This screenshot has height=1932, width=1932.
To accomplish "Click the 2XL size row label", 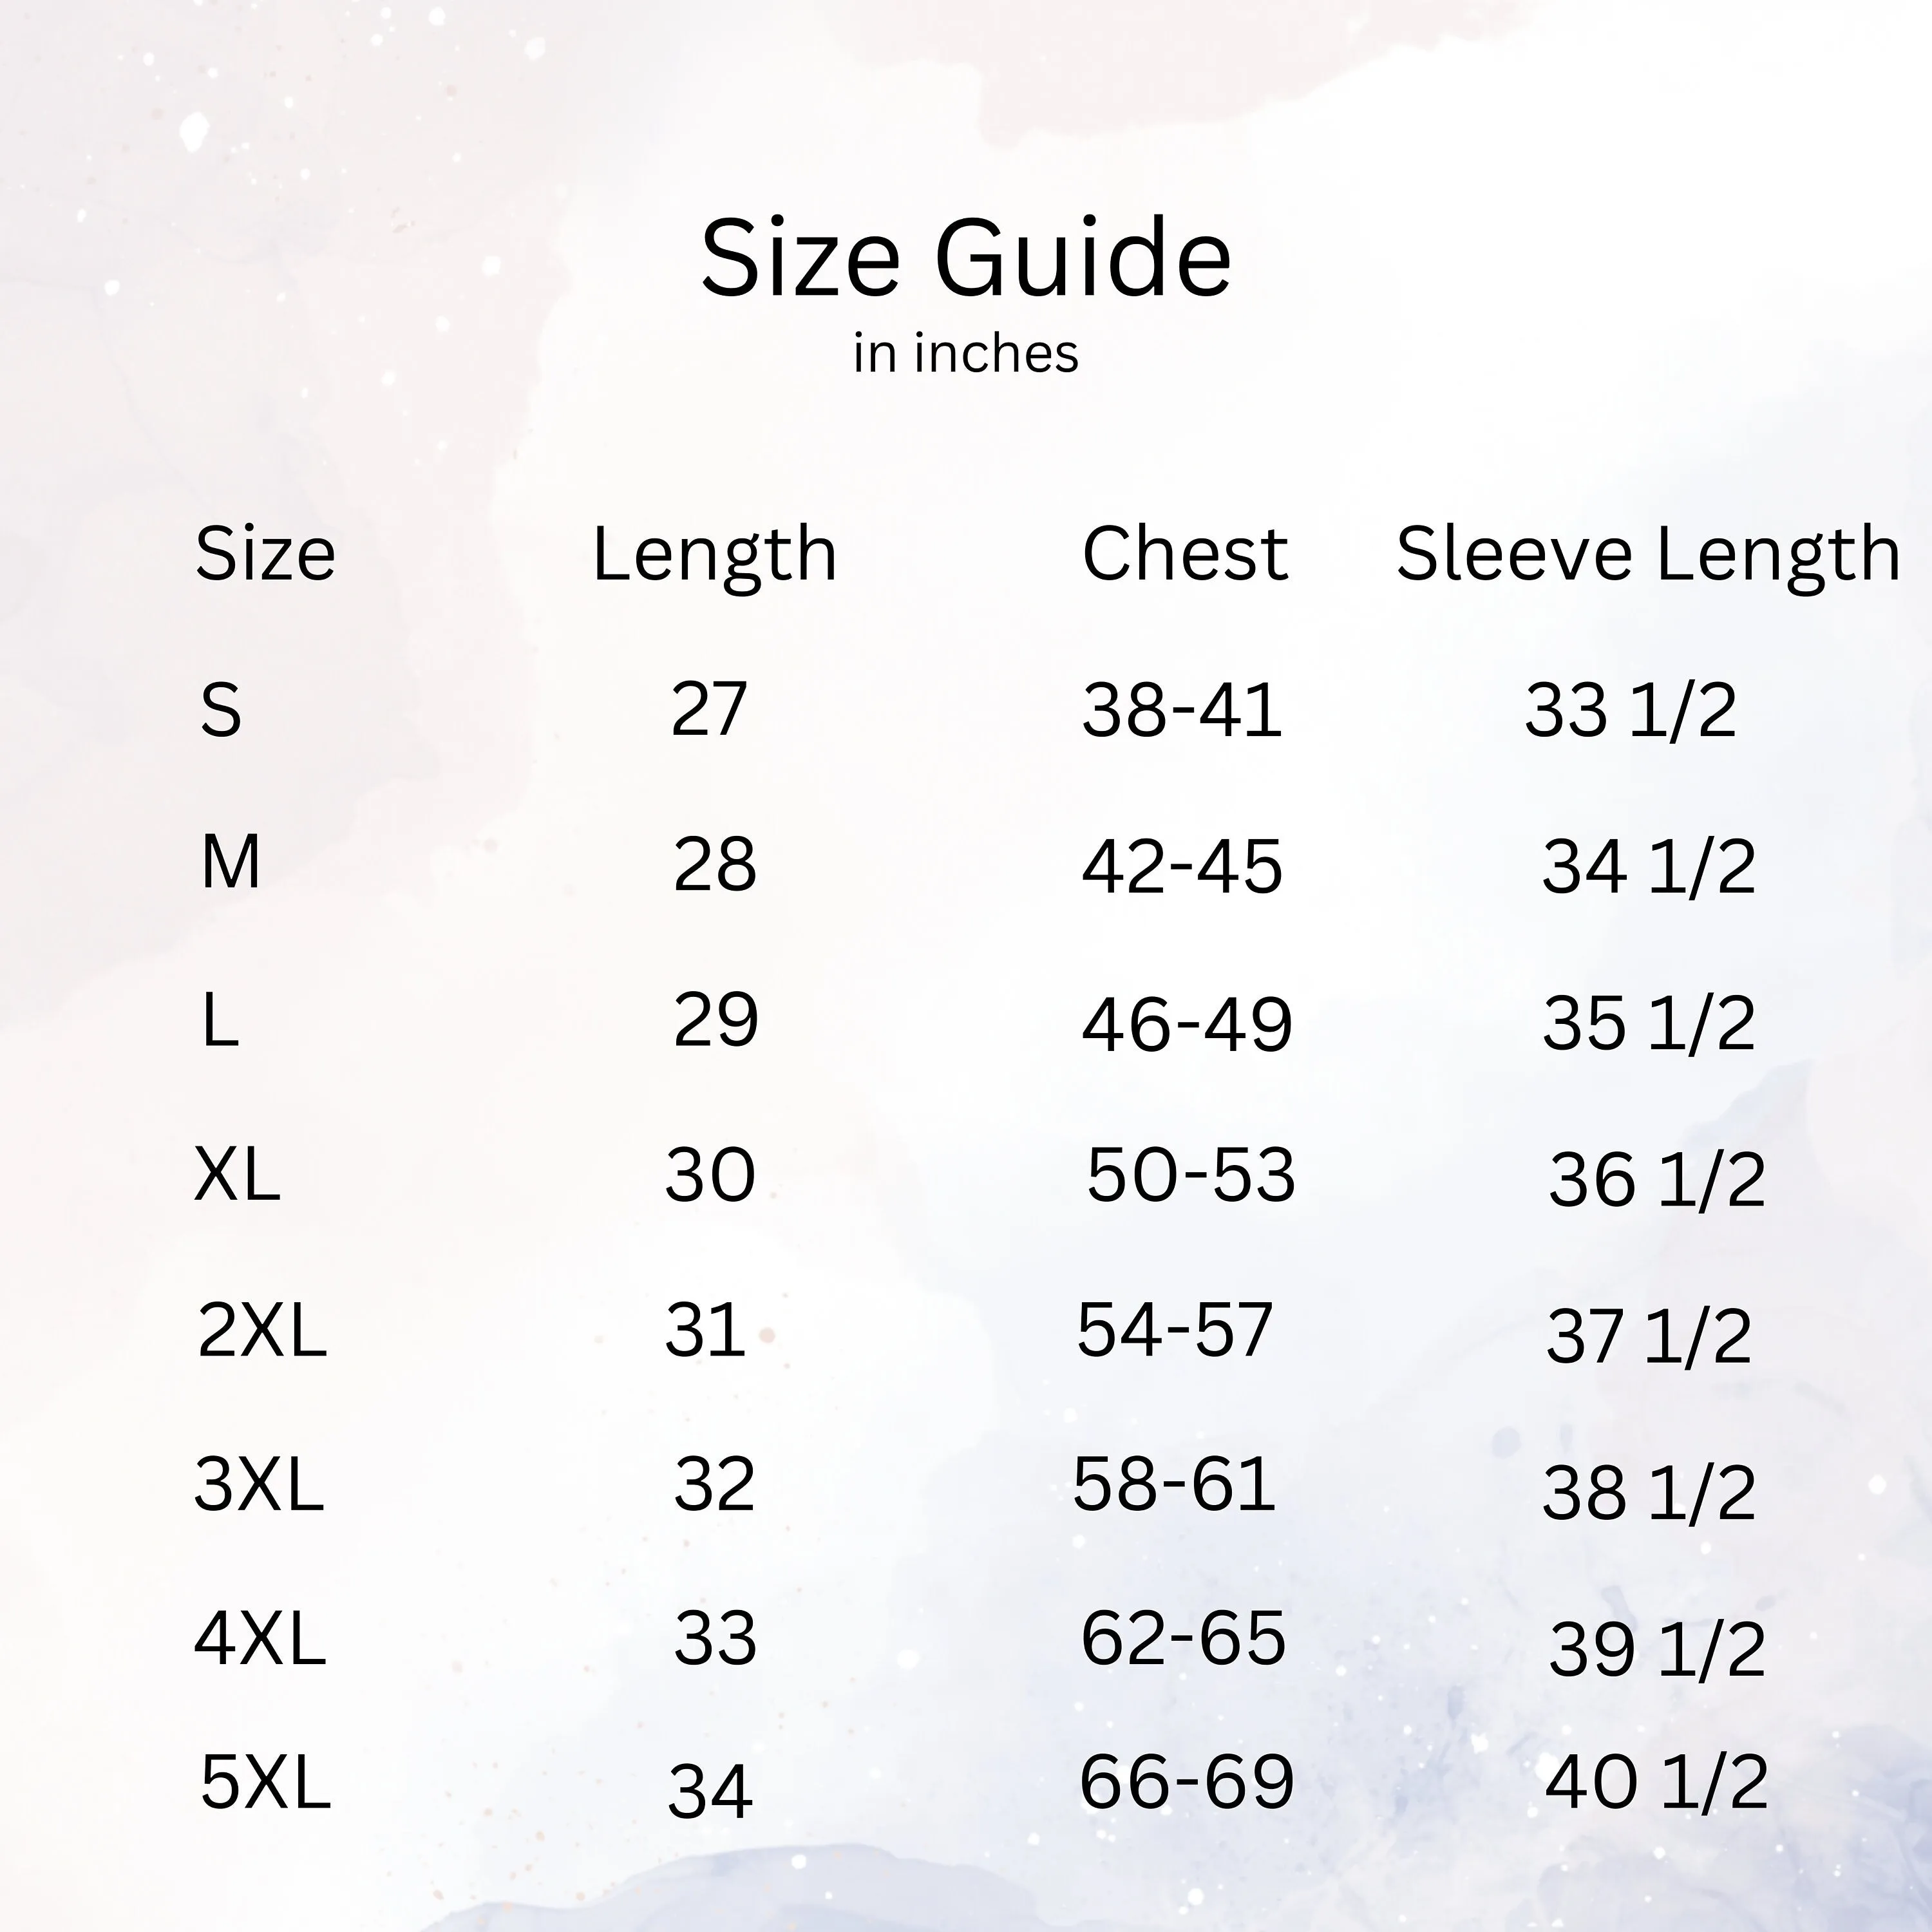I will point(262,1330).
